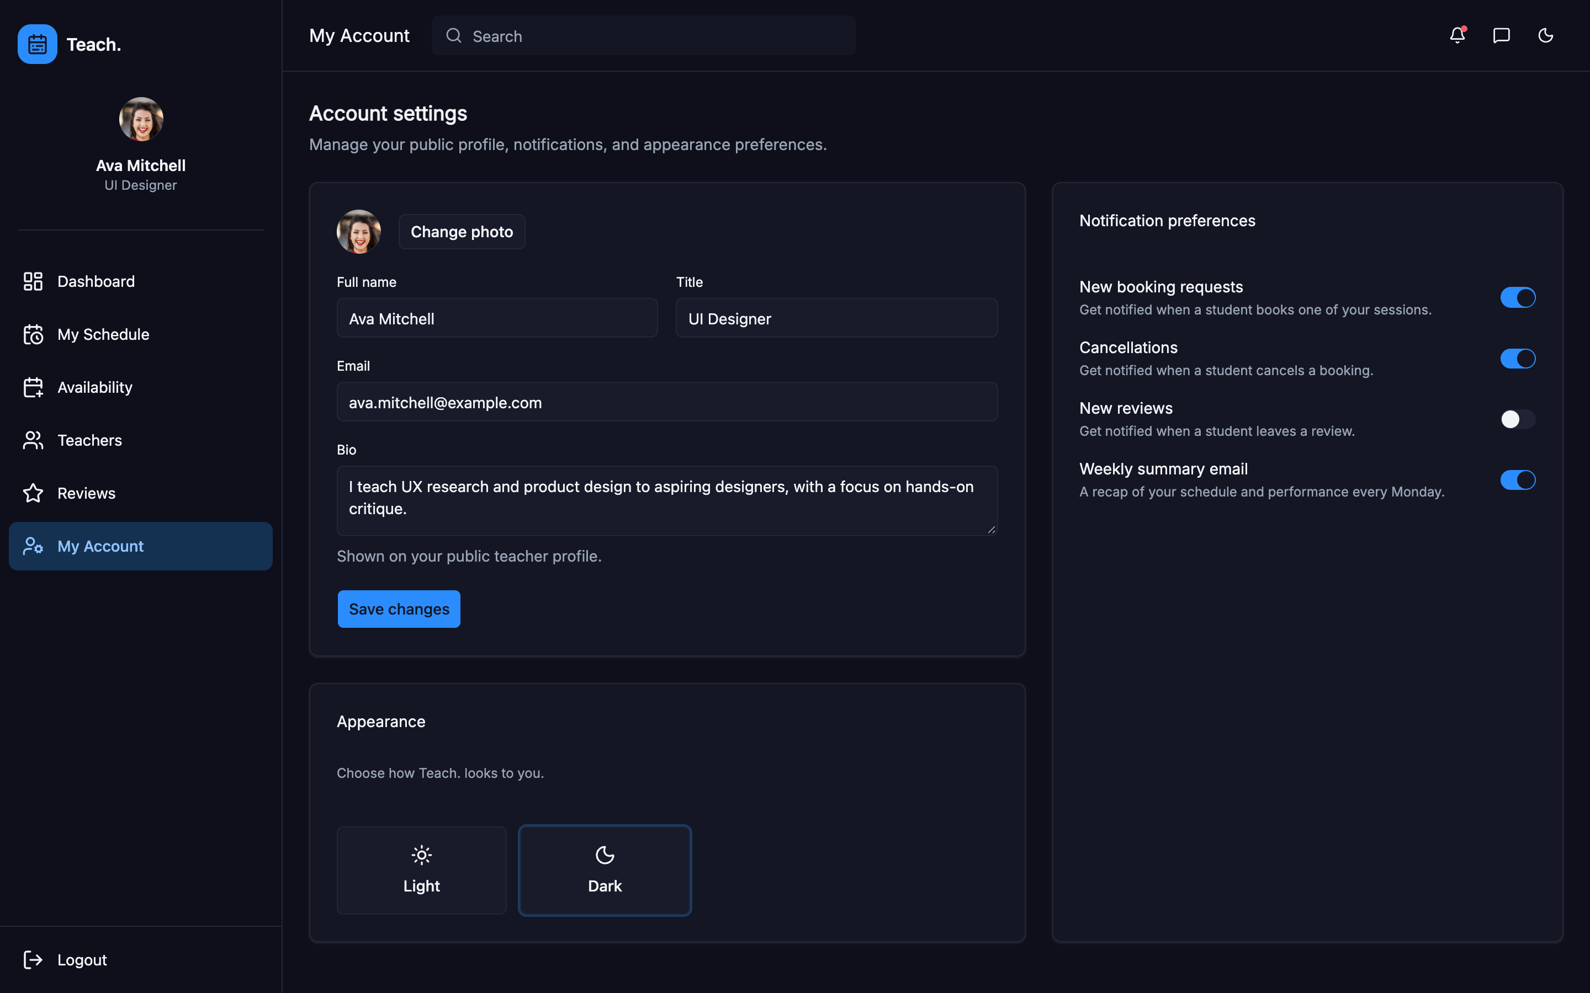
Task: Select the Dark appearance option
Action: pyautogui.click(x=605, y=870)
